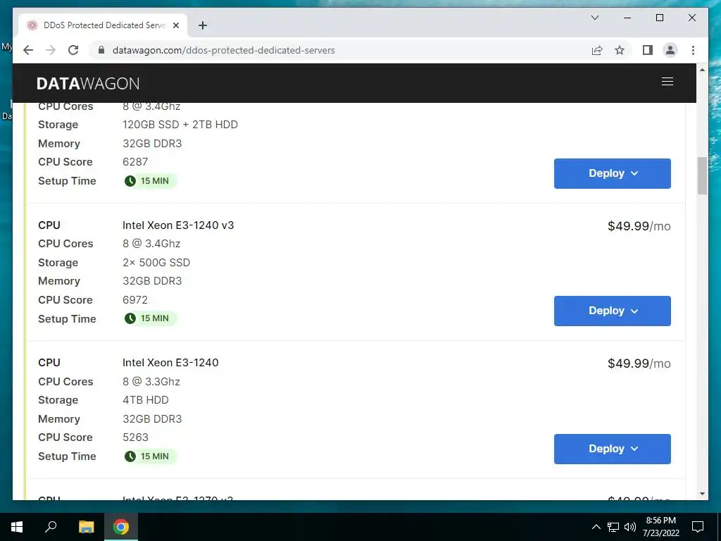Image resolution: width=721 pixels, height=541 pixels.
Task: Open volume control tray icon
Action: tap(630, 527)
